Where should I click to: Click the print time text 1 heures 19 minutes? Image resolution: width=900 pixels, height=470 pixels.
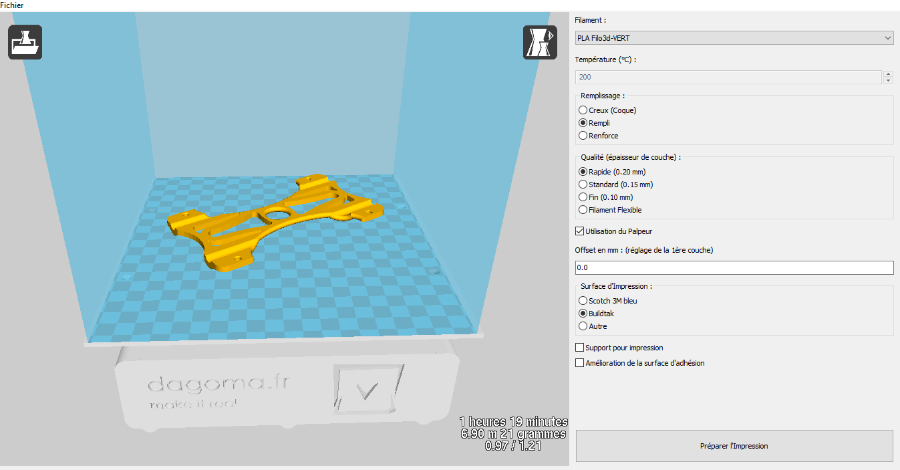(x=514, y=422)
